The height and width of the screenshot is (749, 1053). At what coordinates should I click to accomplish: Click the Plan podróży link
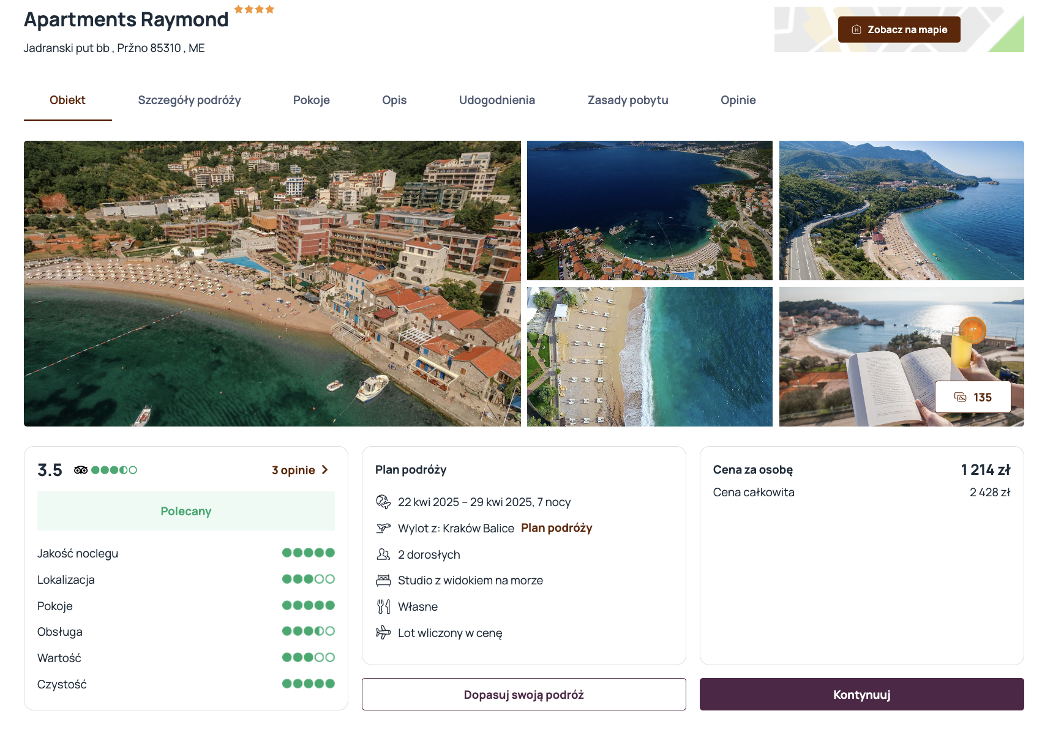tap(556, 528)
